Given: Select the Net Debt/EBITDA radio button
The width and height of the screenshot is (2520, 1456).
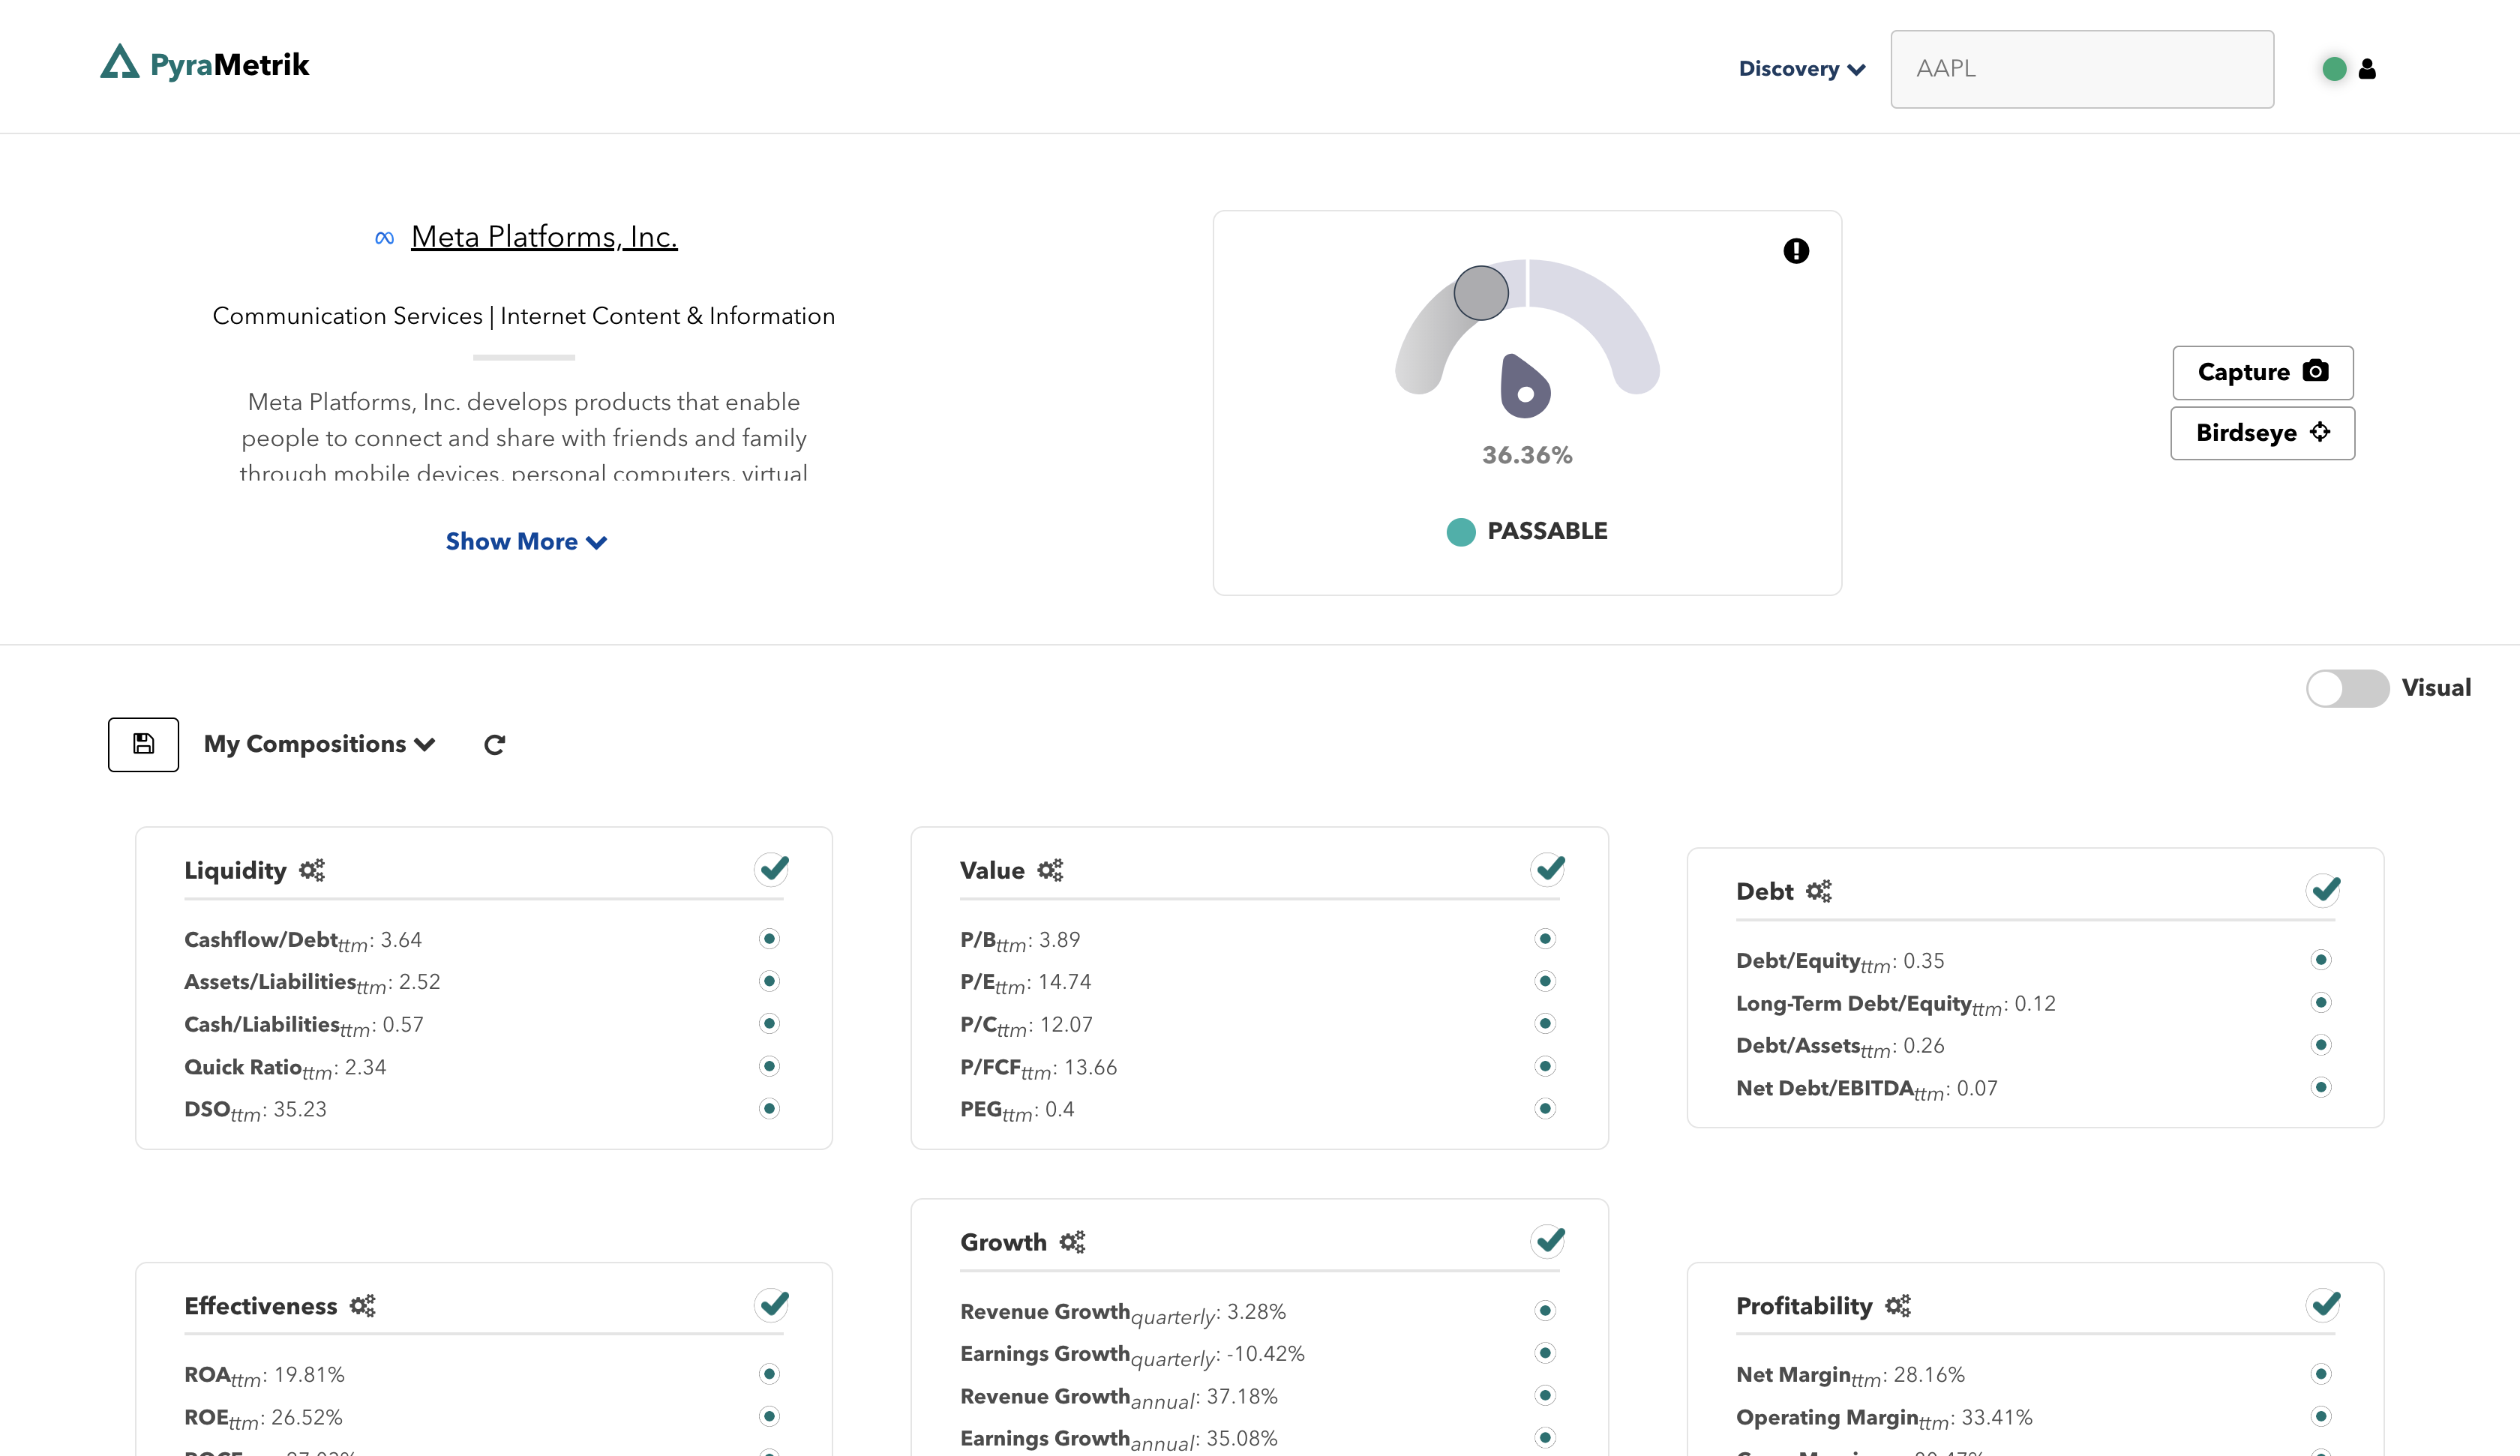Looking at the screenshot, I should [2321, 1087].
